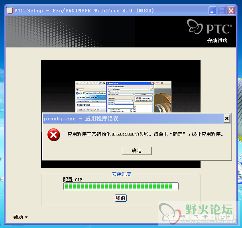Click the 确定 button in error dialog
The height and width of the screenshot is (228, 242).
(137, 151)
